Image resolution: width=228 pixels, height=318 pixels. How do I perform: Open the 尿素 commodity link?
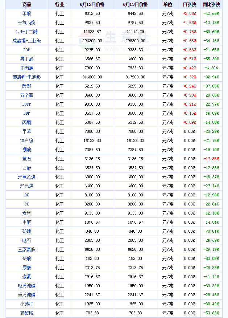tap(26, 268)
